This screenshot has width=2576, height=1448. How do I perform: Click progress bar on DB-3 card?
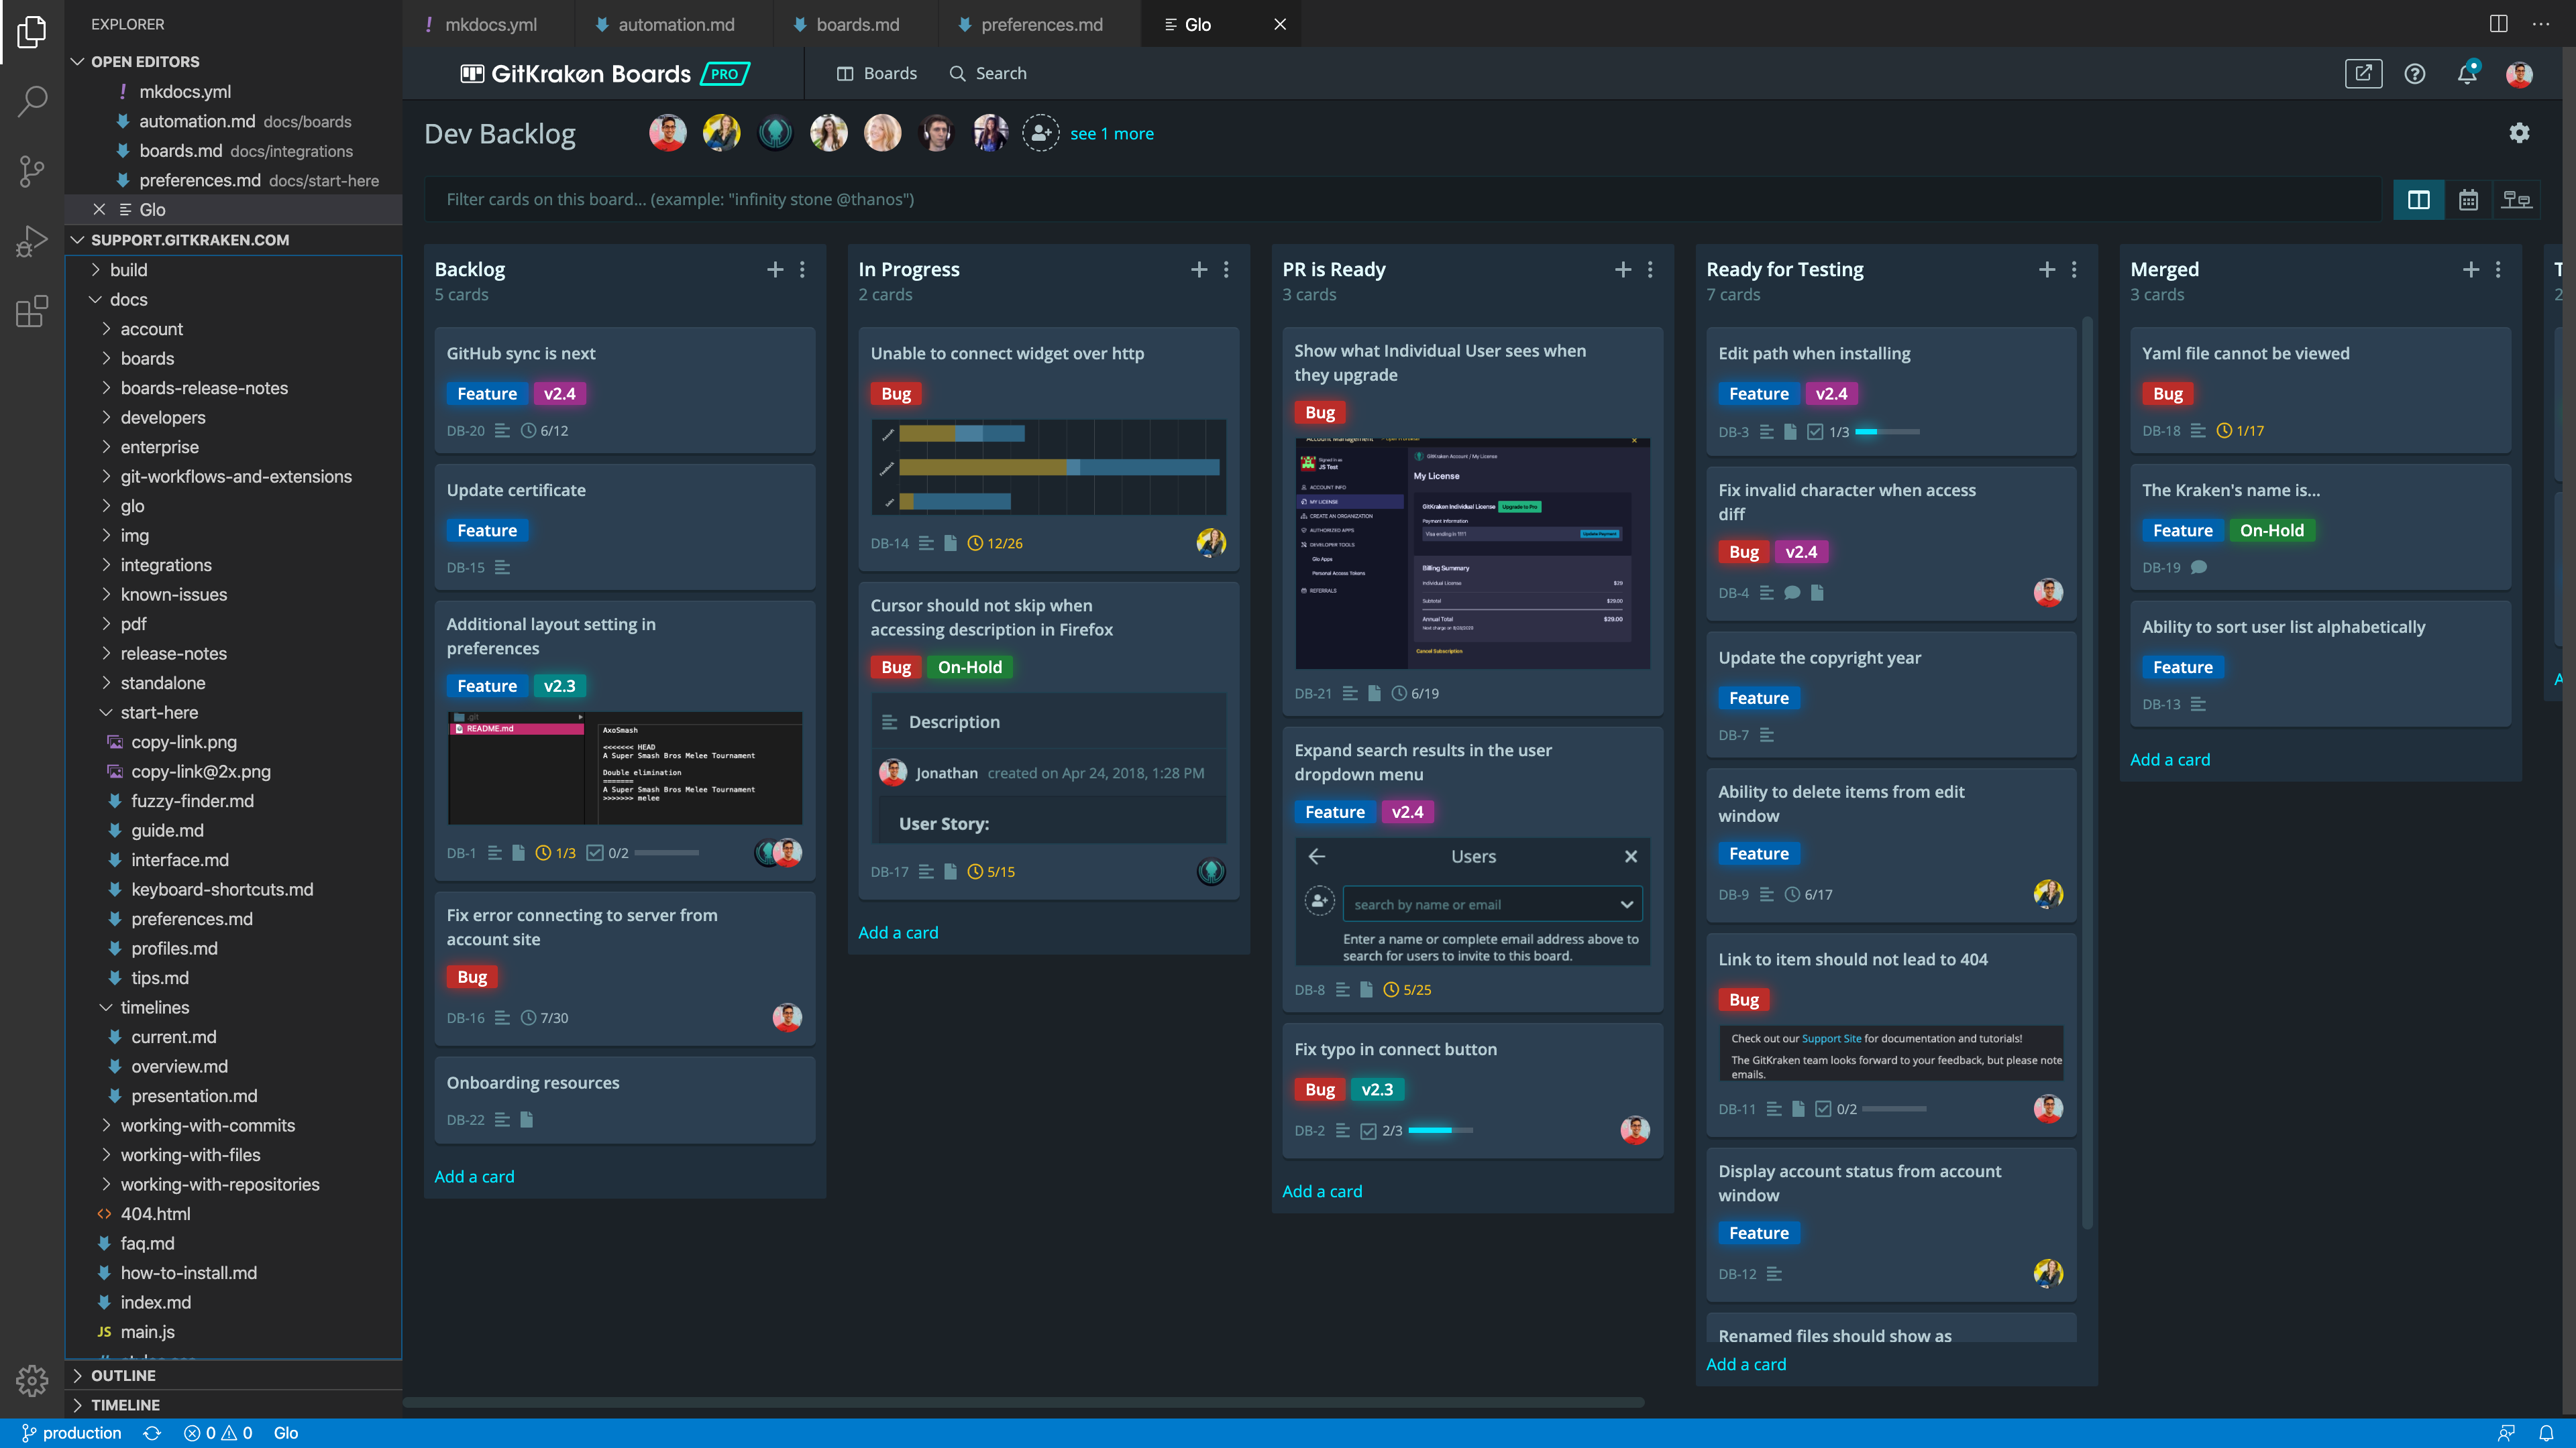(x=1887, y=432)
